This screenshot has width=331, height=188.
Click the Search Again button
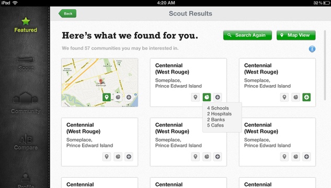pyautogui.click(x=247, y=35)
